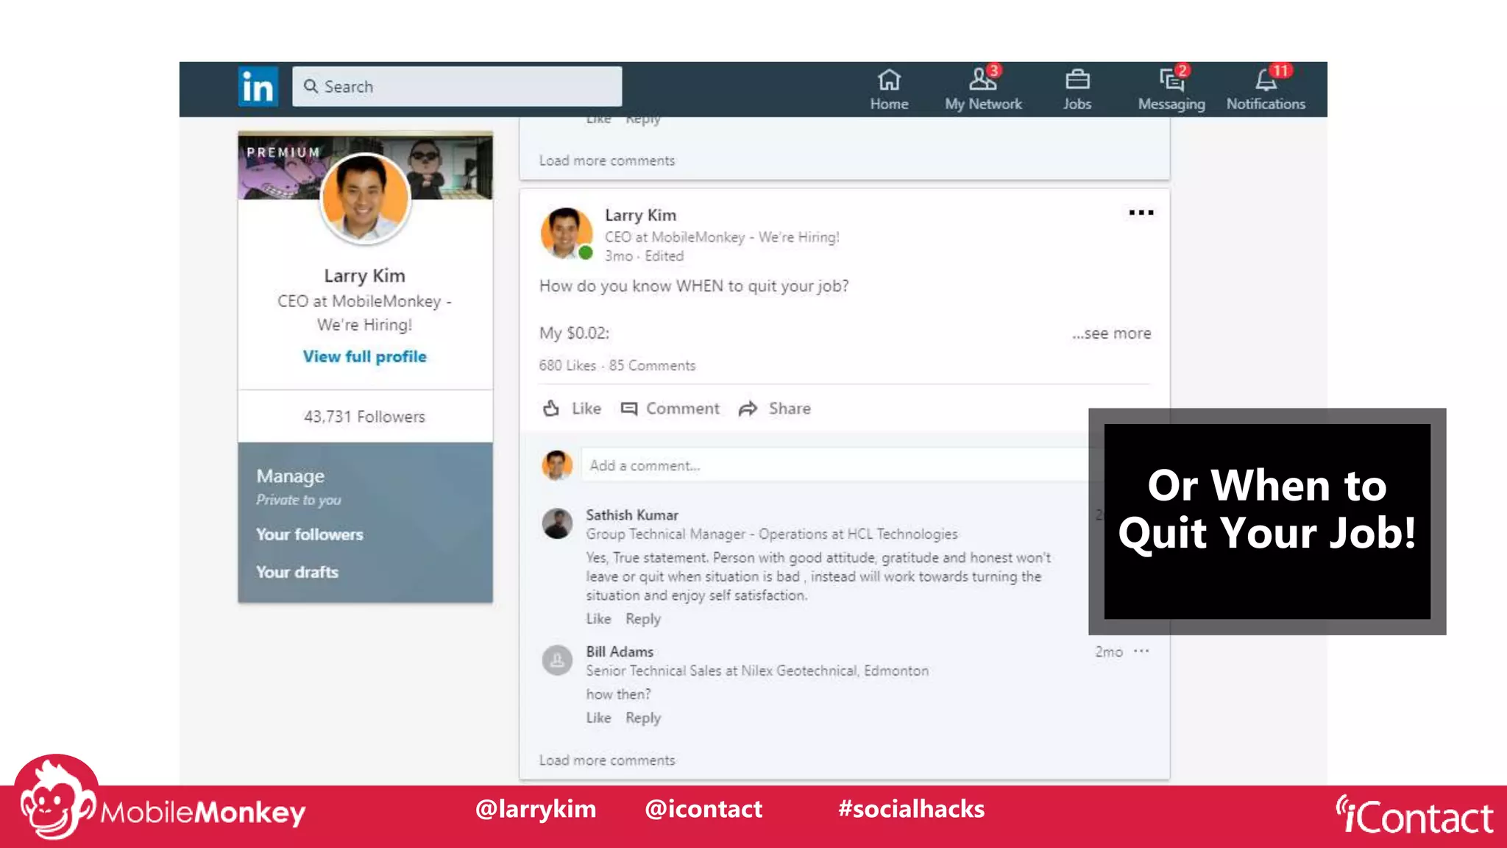Open My Network tab

983,89
